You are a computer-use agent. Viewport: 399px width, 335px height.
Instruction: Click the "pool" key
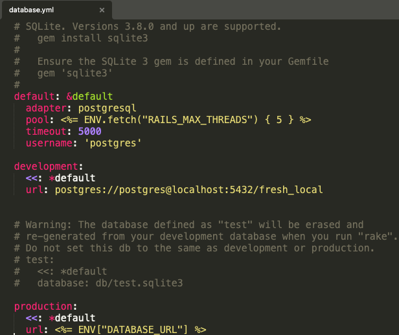click(x=36, y=119)
